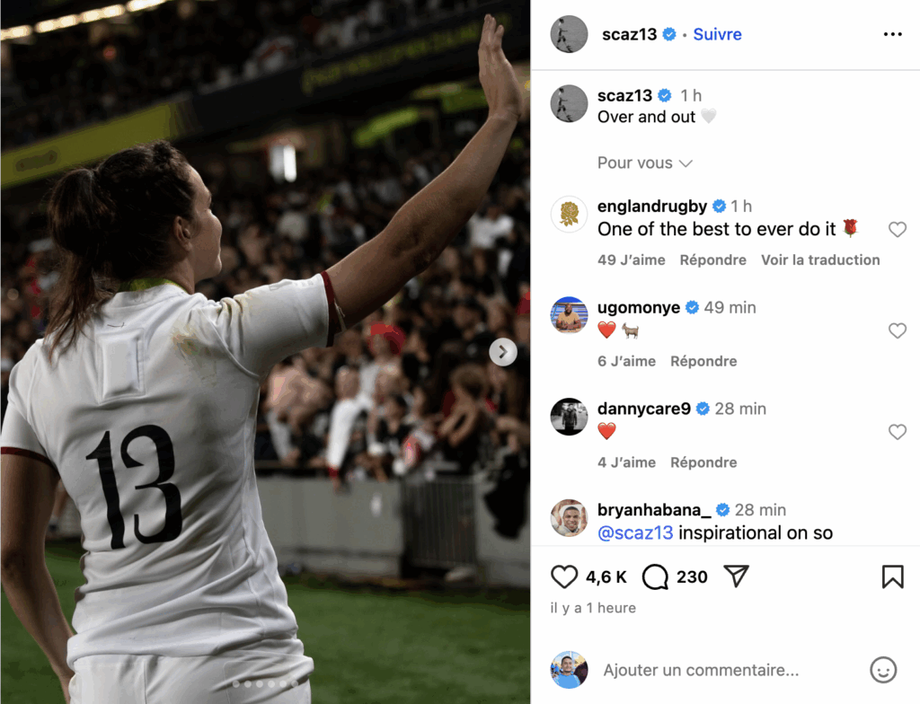View the 49 J'aime likes list
This screenshot has width=920, height=704.
point(632,260)
